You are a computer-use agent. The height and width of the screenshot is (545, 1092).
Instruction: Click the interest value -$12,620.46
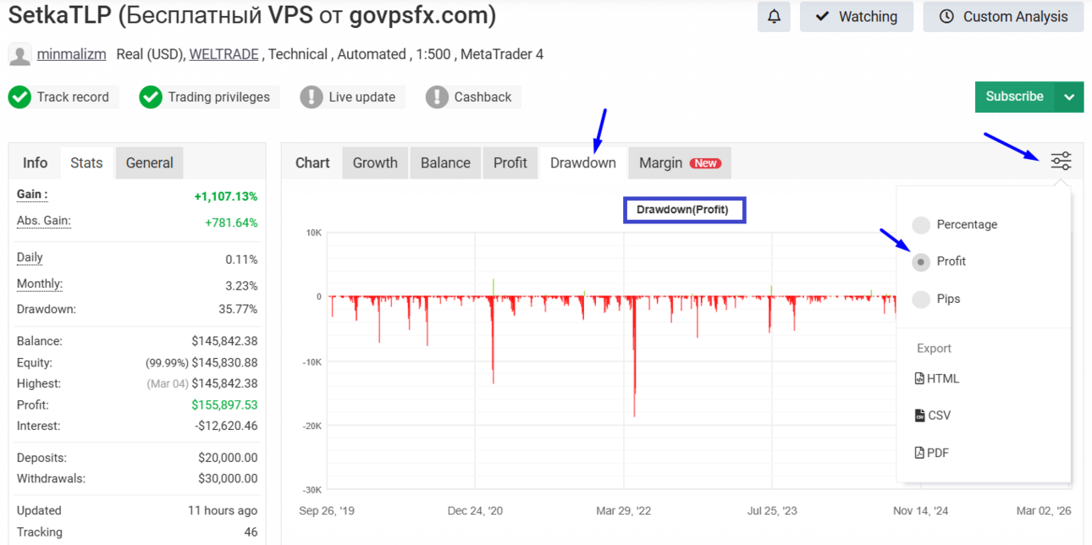tap(225, 427)
